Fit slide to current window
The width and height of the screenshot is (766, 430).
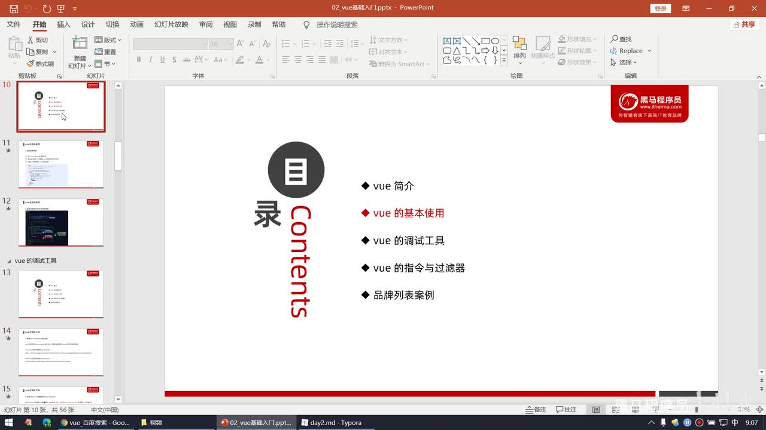coord(759,410)
